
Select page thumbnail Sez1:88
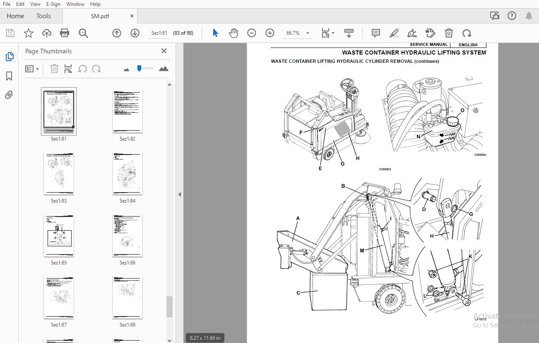pos(128,297)
